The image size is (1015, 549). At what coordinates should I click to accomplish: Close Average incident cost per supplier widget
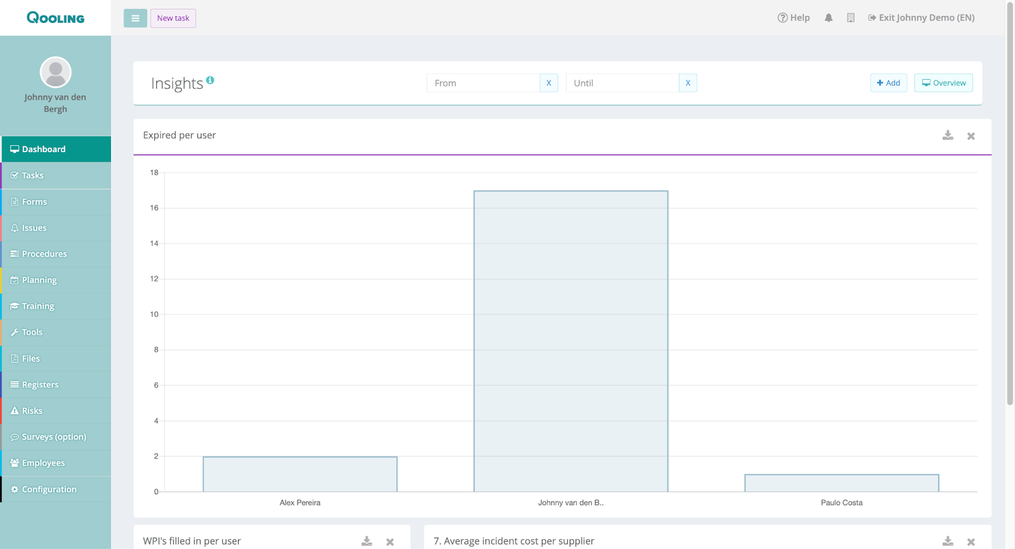click(x=971, y=542)
